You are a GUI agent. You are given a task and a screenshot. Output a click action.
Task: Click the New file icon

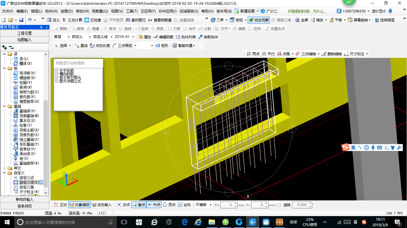click(4, 20)
